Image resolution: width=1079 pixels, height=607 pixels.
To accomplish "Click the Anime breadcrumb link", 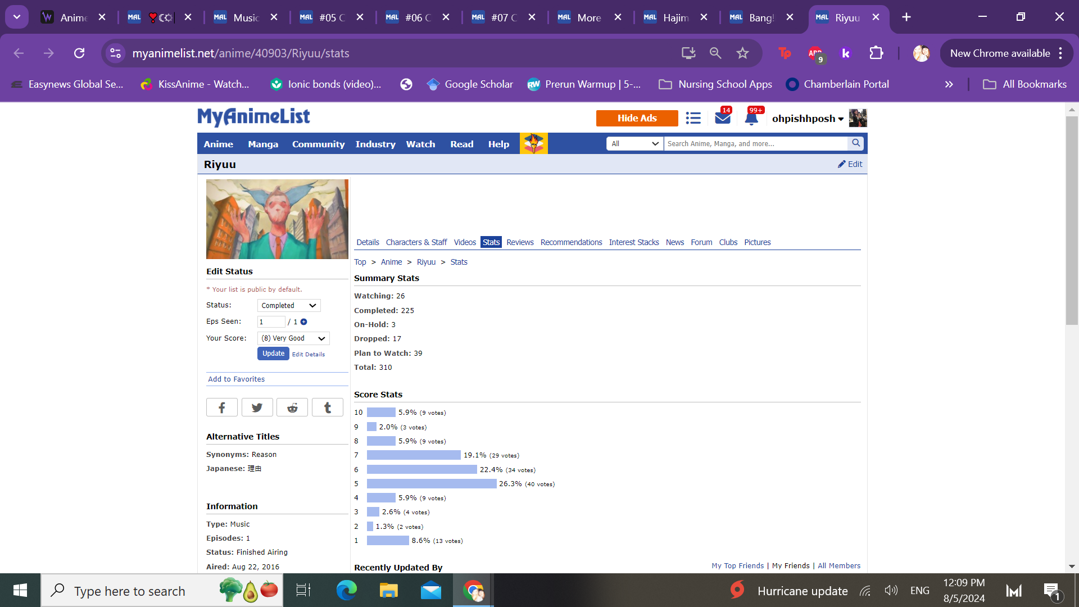I will (391, 262).
